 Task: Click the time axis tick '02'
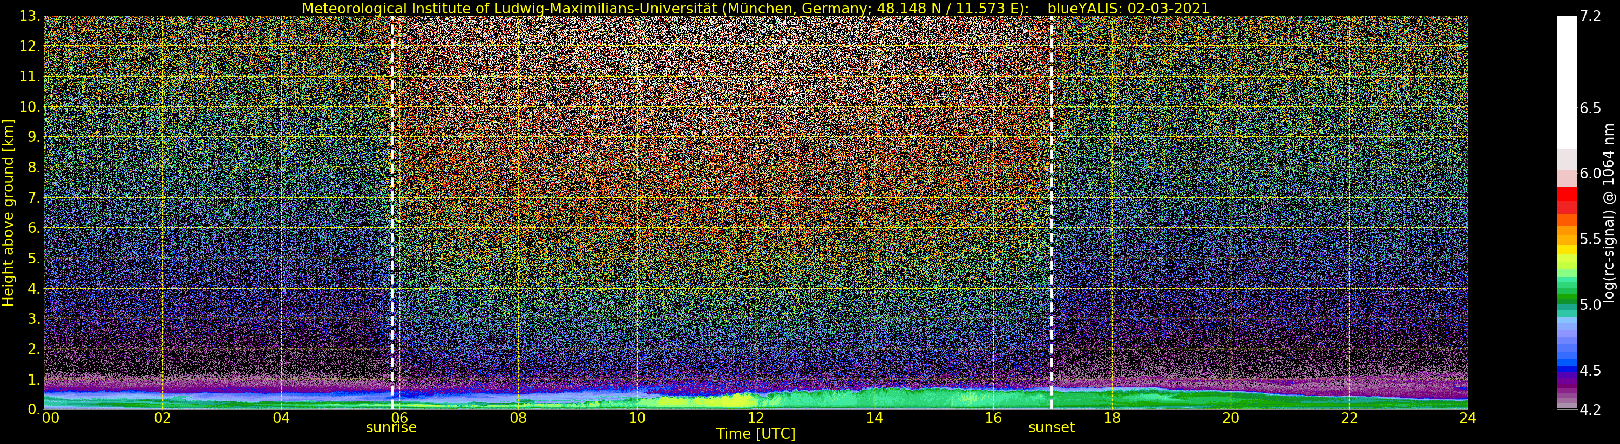point(162,418)
